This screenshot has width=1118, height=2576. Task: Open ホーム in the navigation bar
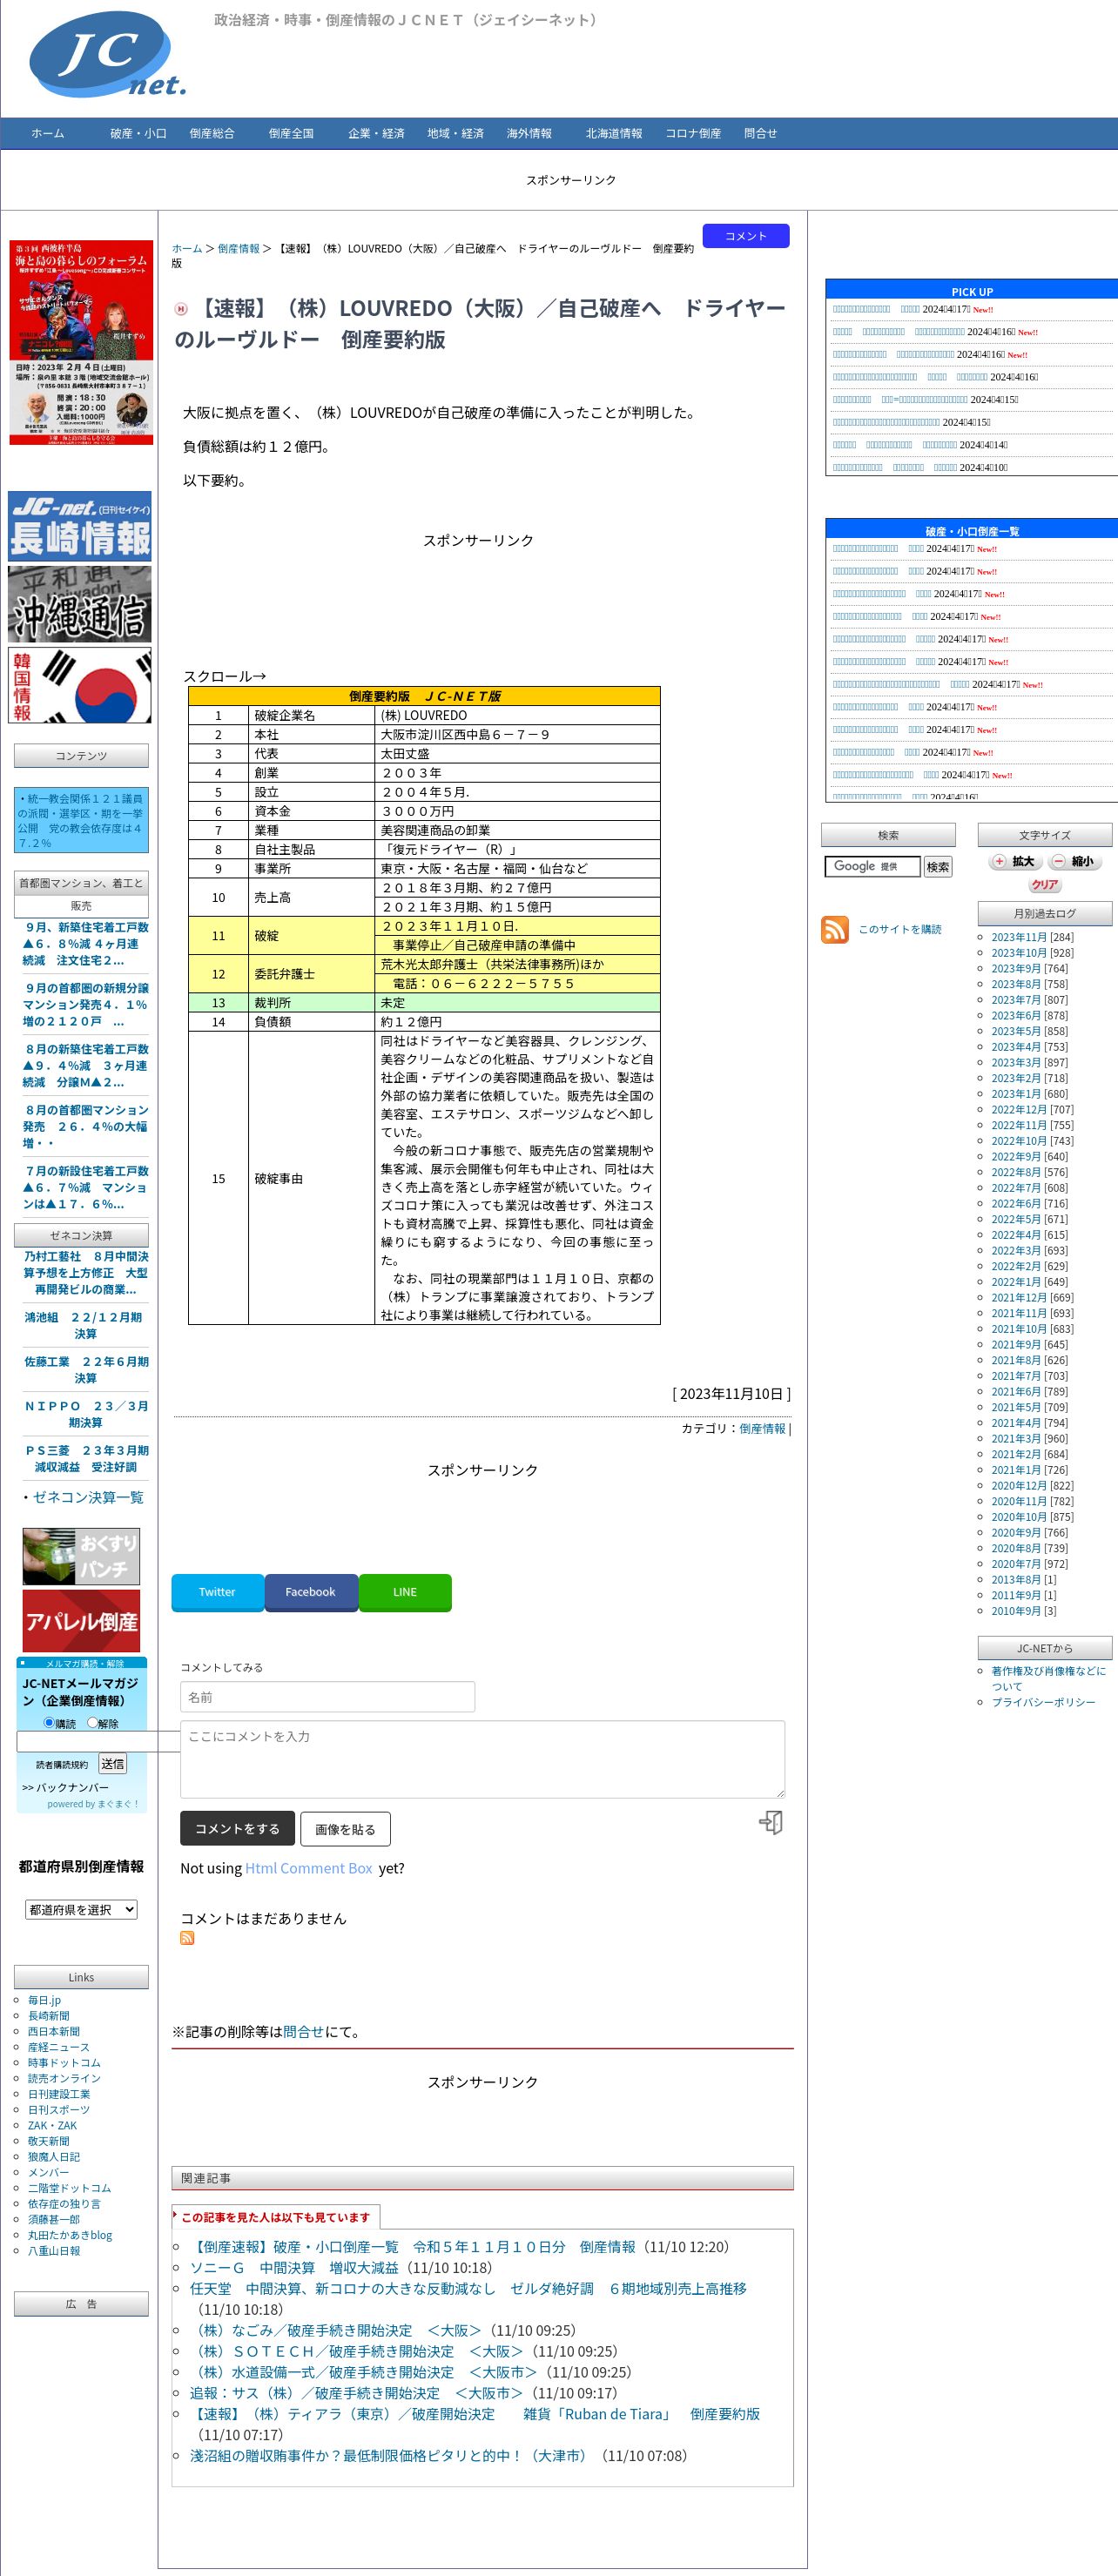[x=48, y=133]
